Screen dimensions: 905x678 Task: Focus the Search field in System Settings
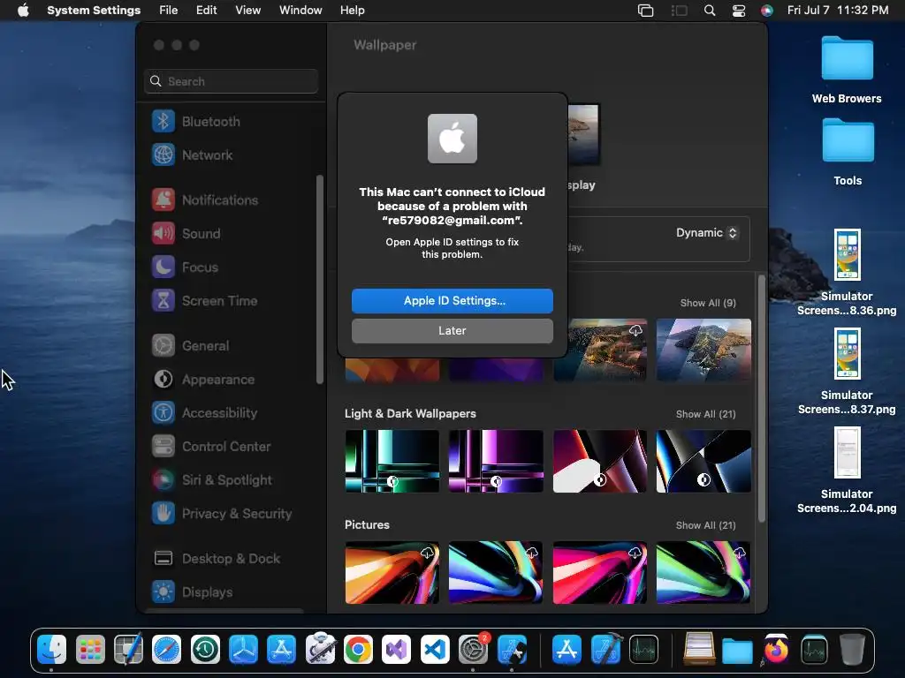pos(231,81)
